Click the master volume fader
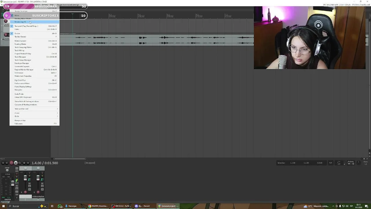The image size is (371, 209). click(13, 183)
